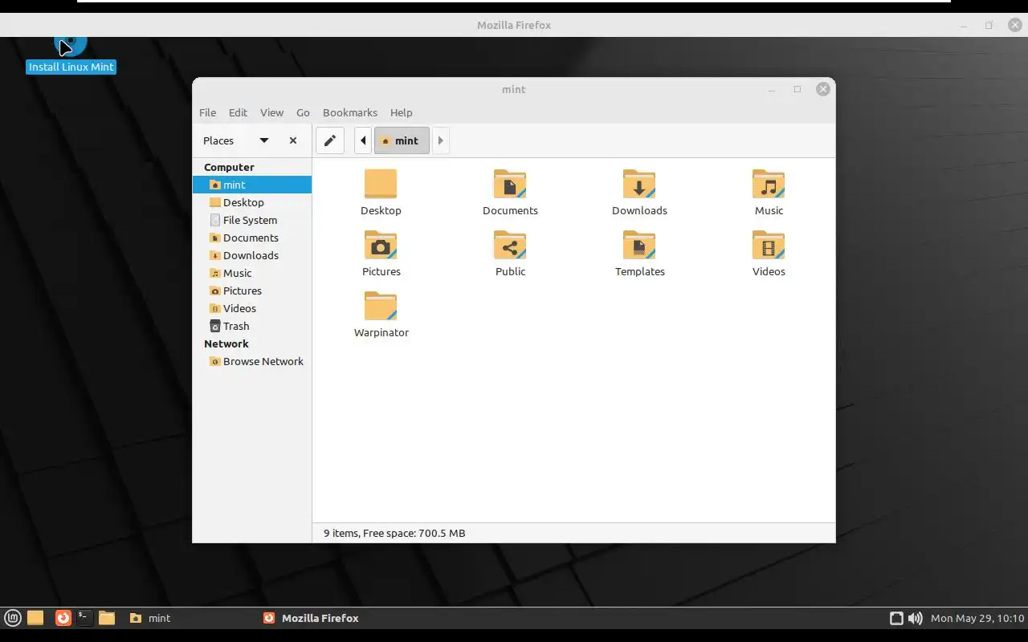Open the View menu

271,112
